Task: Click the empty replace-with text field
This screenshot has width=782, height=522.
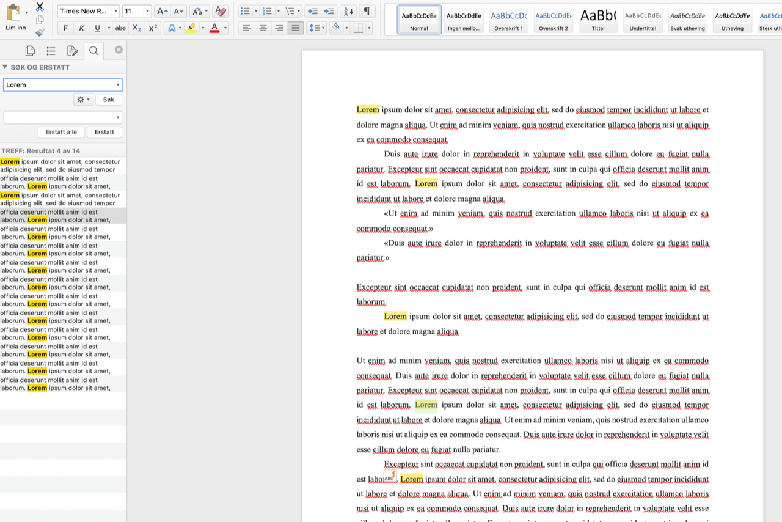Action: pyautogui.click(x=59, y=117)
